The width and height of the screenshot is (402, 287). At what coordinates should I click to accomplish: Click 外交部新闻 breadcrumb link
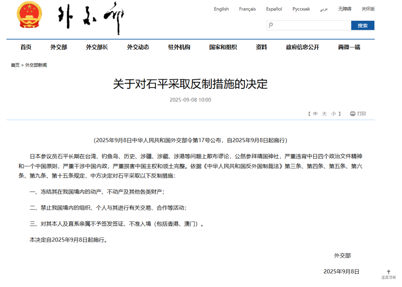click(x=36, y=65)
